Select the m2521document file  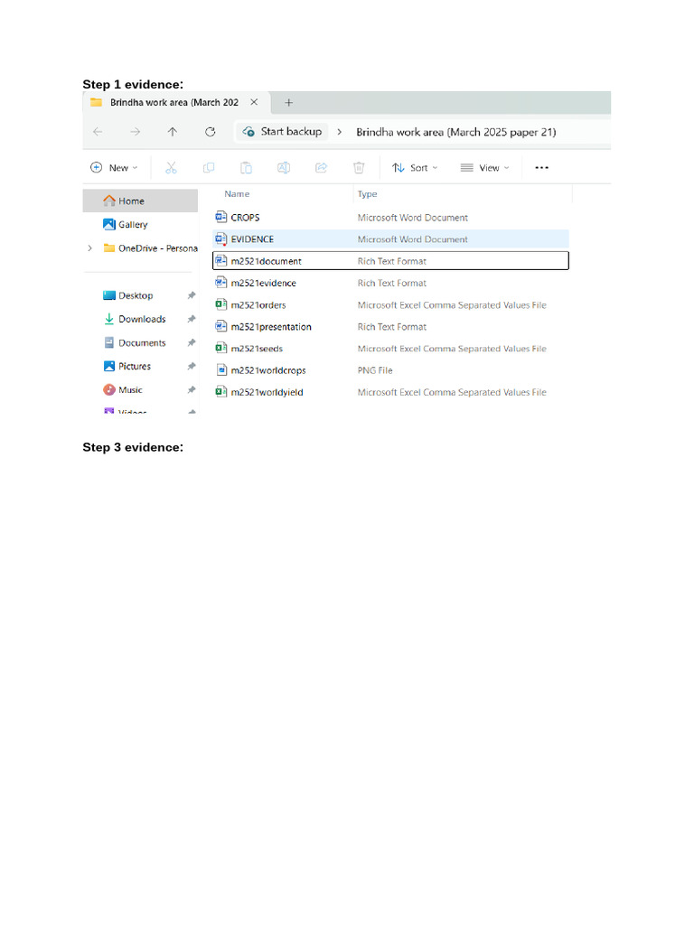(x=390, y=261)
